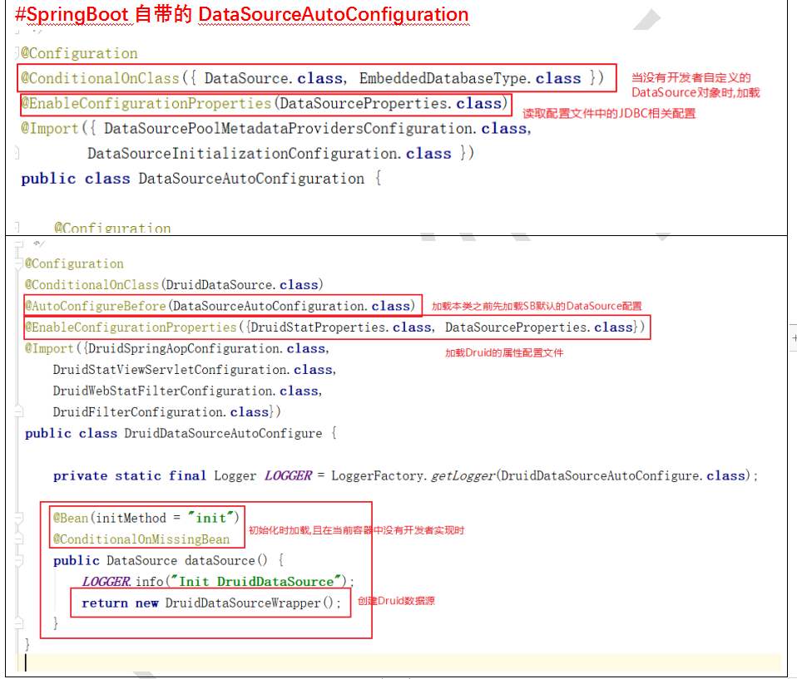The image size is (797, 679).
Task: Click 'public DataSource dataSource() {' line
Action: [169, 561]
